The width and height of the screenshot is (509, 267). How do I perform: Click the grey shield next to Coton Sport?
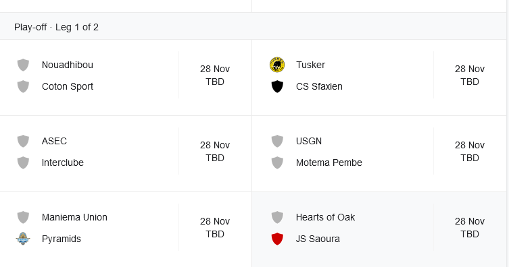(23, 86)
